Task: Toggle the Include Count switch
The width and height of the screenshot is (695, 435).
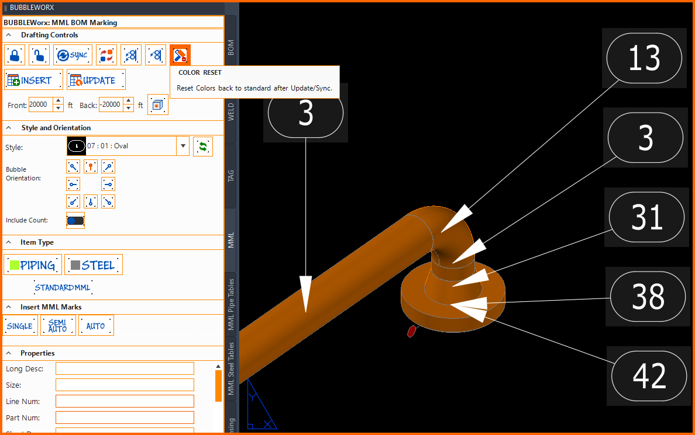Action: click(x=75, y=220)
